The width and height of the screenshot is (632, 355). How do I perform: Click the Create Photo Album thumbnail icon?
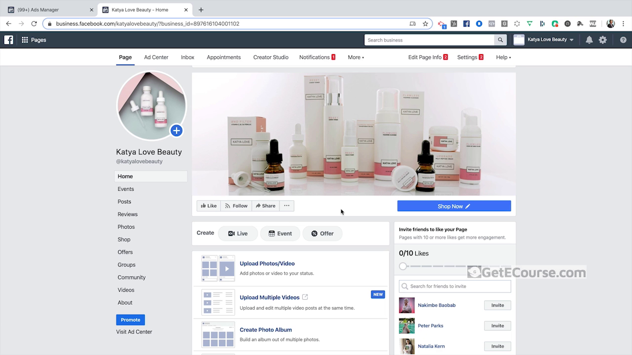click(x=218, y=335)
